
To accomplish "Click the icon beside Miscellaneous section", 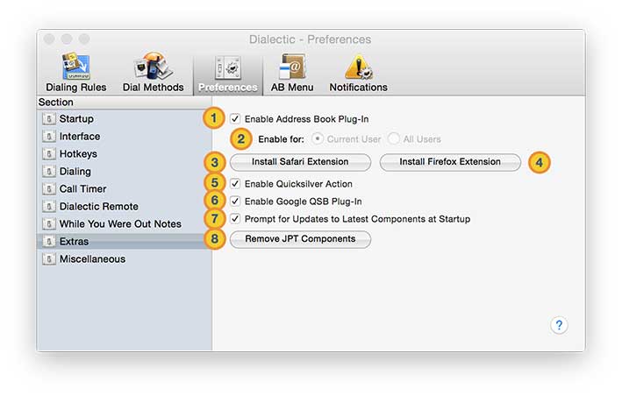I will point(49,259).
